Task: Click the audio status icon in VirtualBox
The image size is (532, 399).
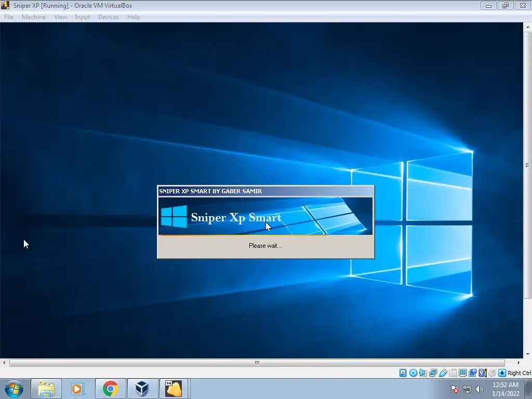Action: (423, 373)
